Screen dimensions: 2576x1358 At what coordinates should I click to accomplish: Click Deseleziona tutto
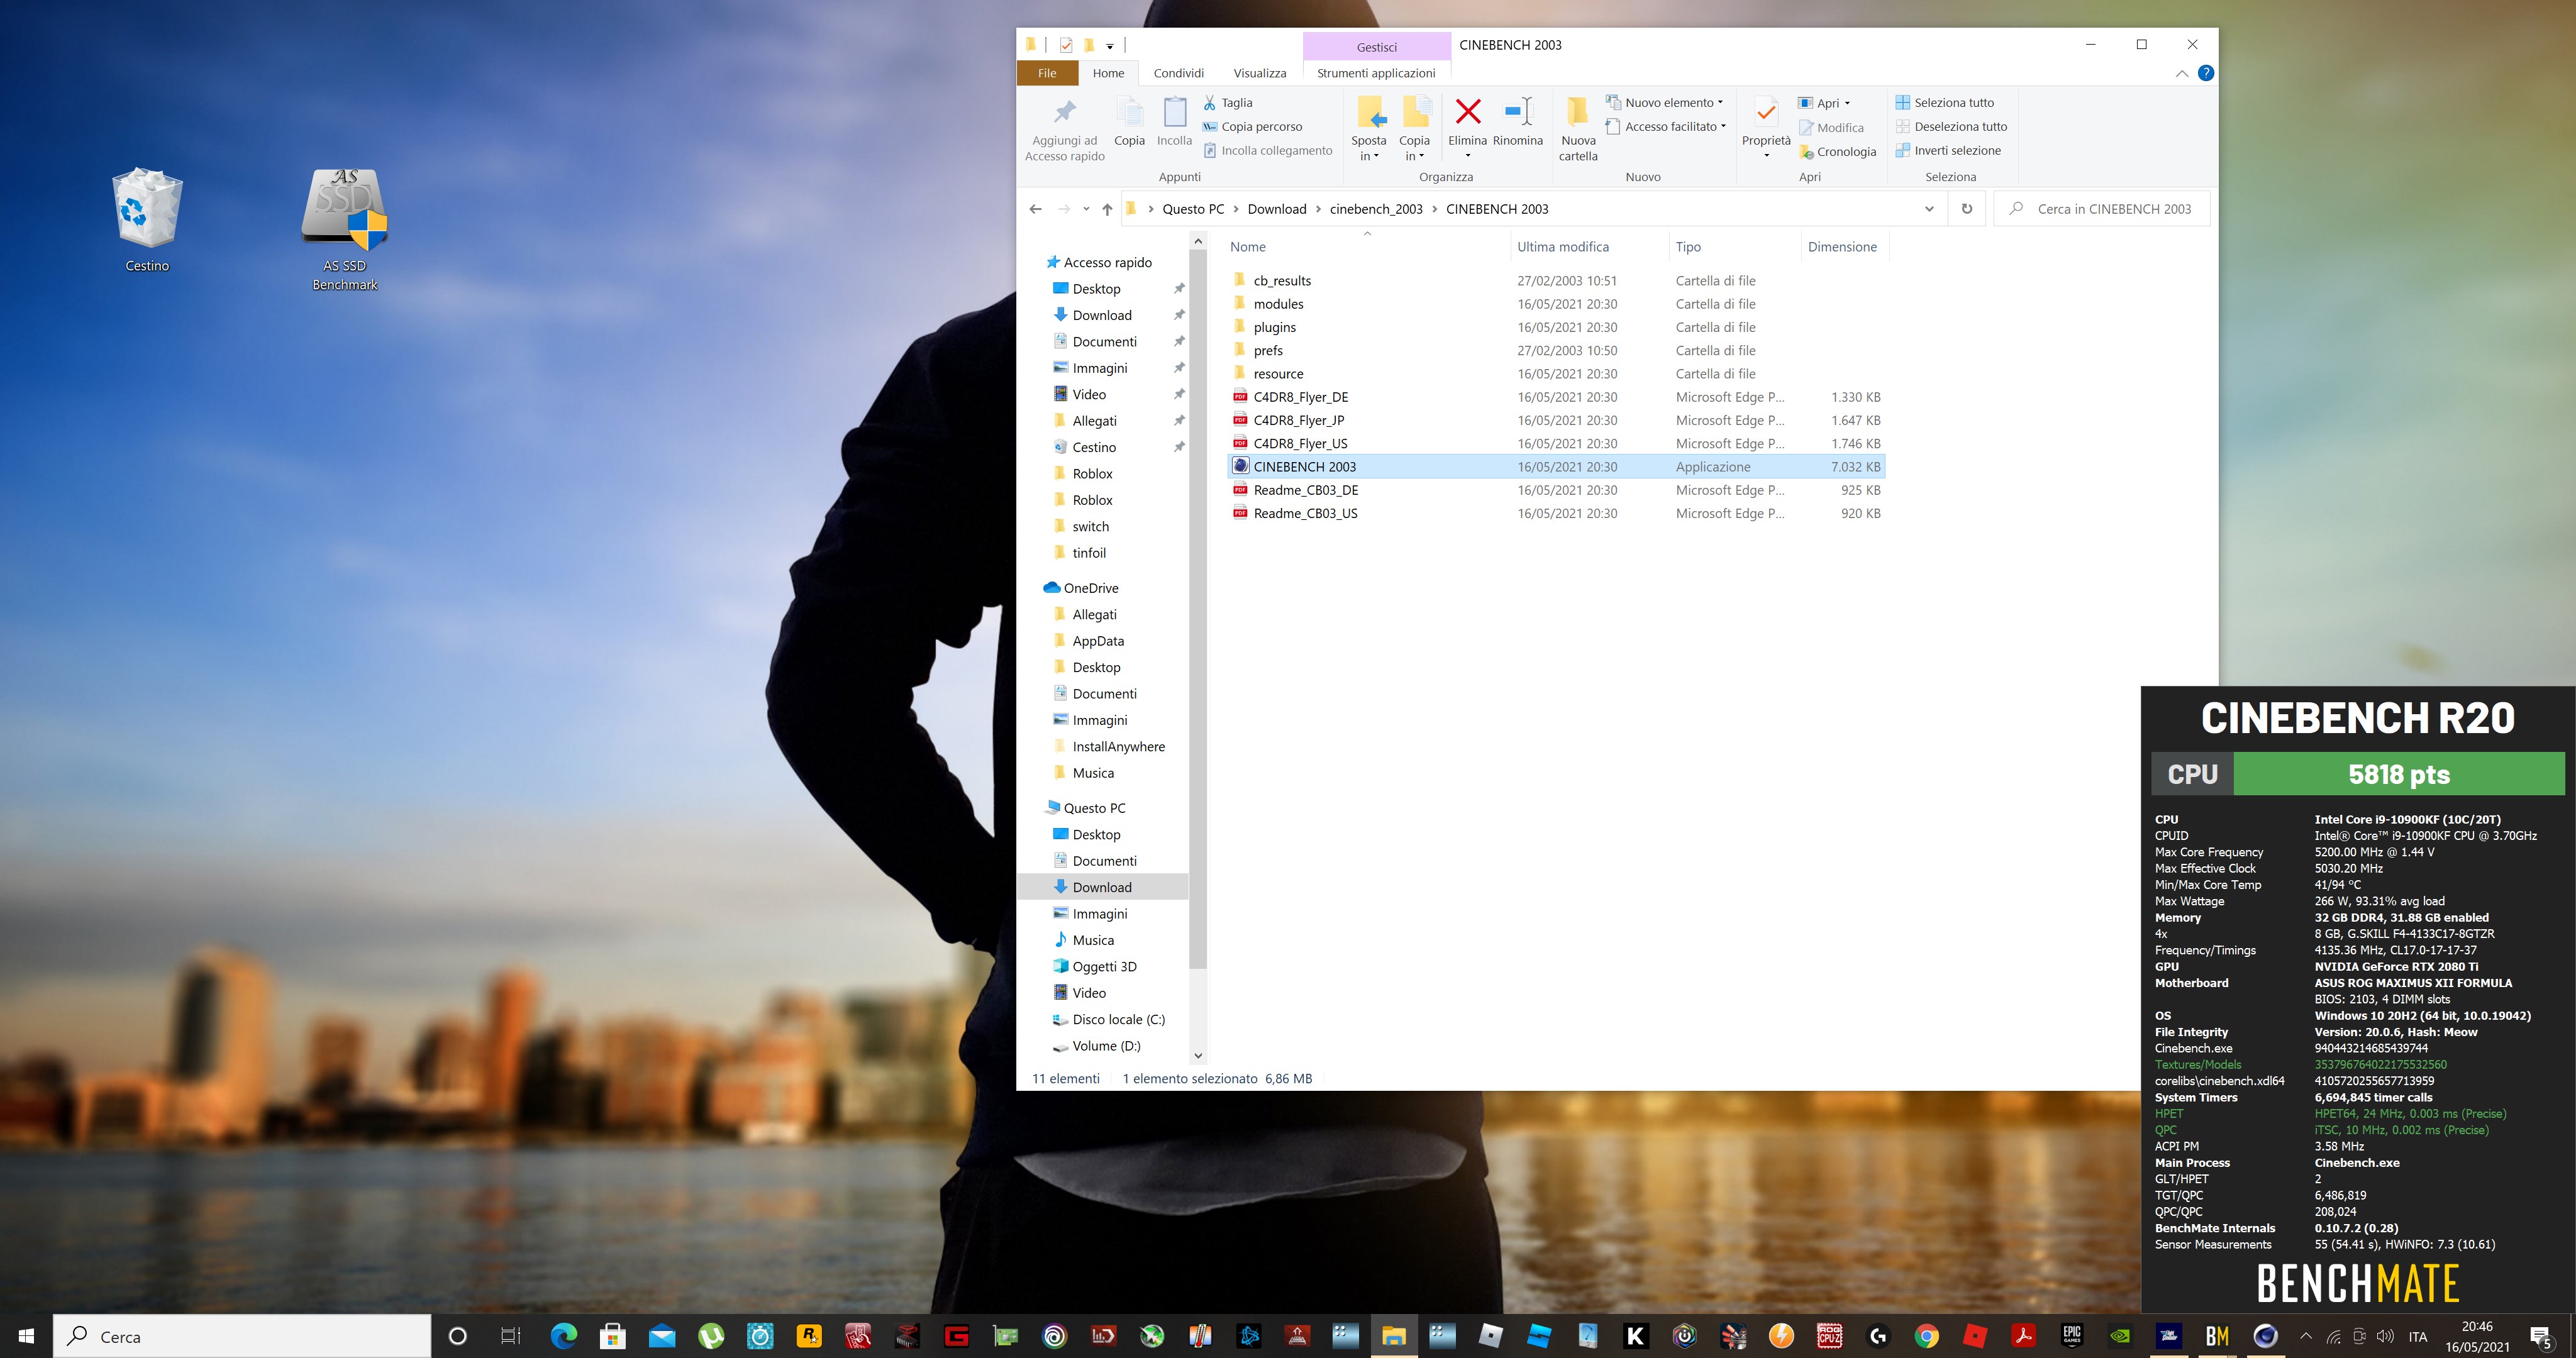point(1951,126)
